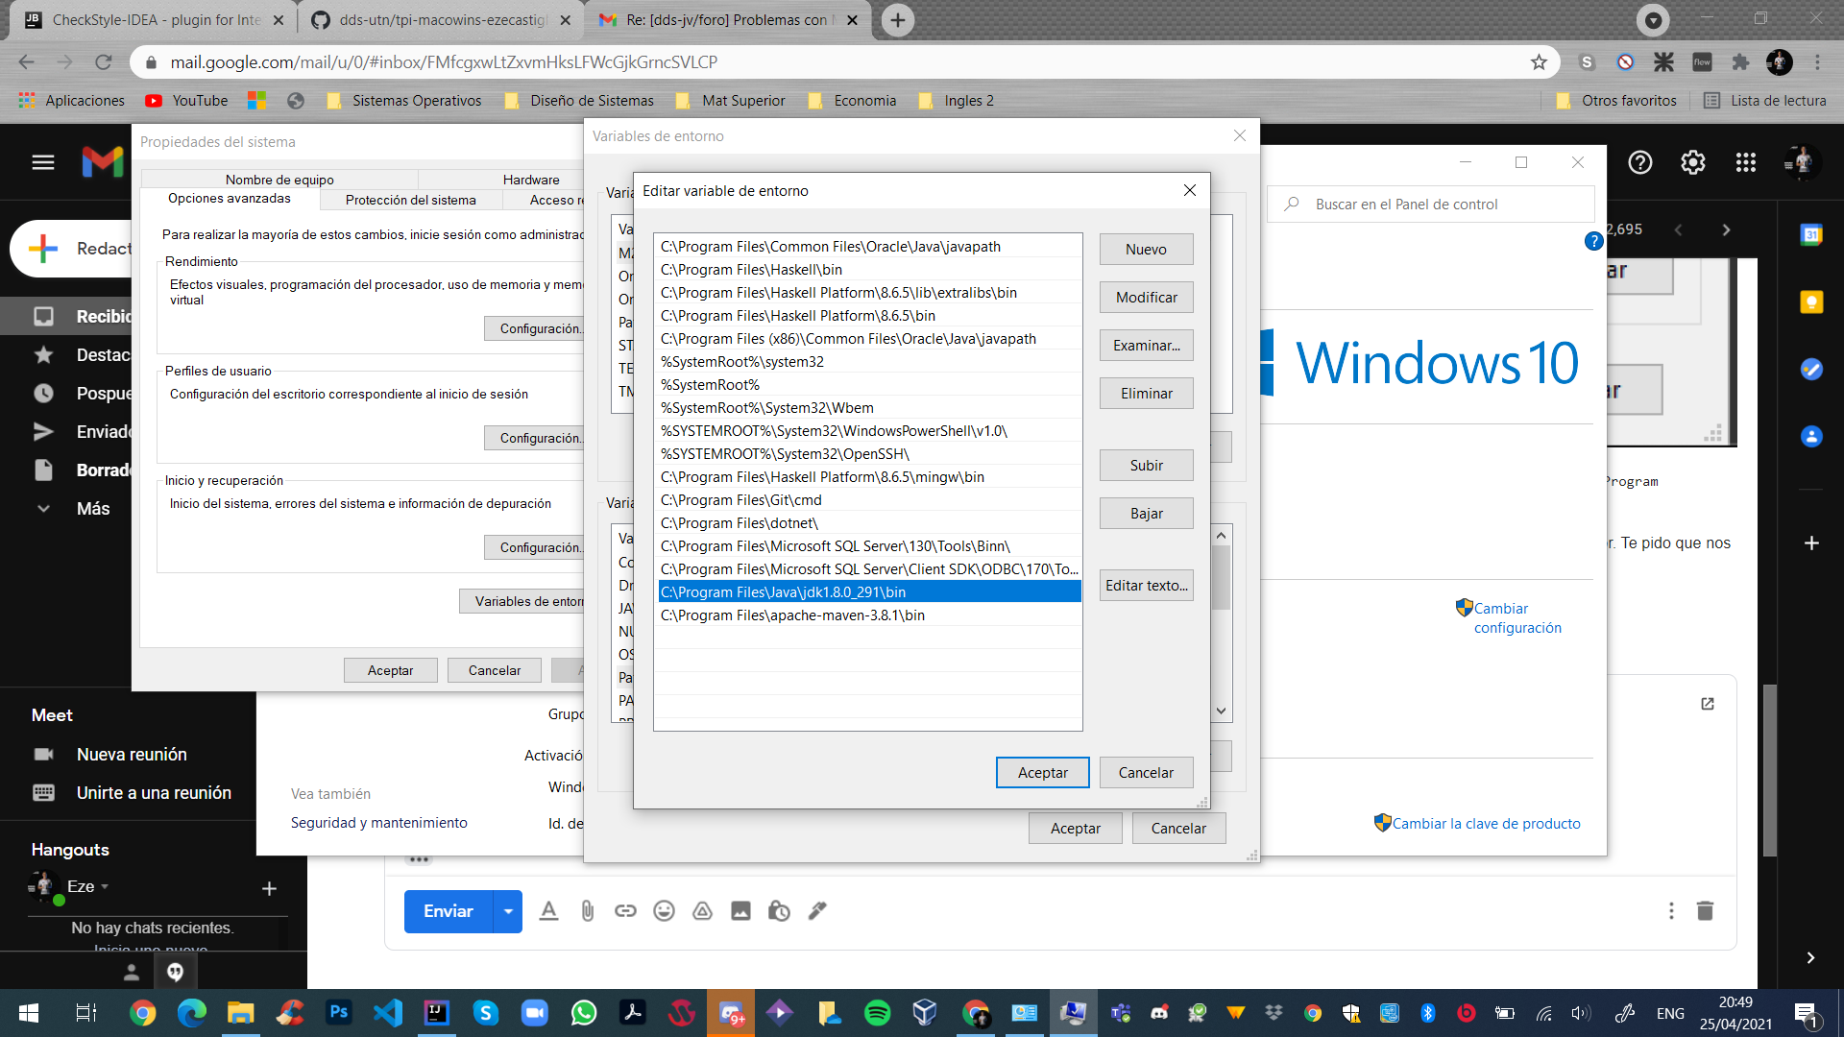1844x1037 pixels.
Task: Click the Examinar... button
Action: pos(1146,346)
